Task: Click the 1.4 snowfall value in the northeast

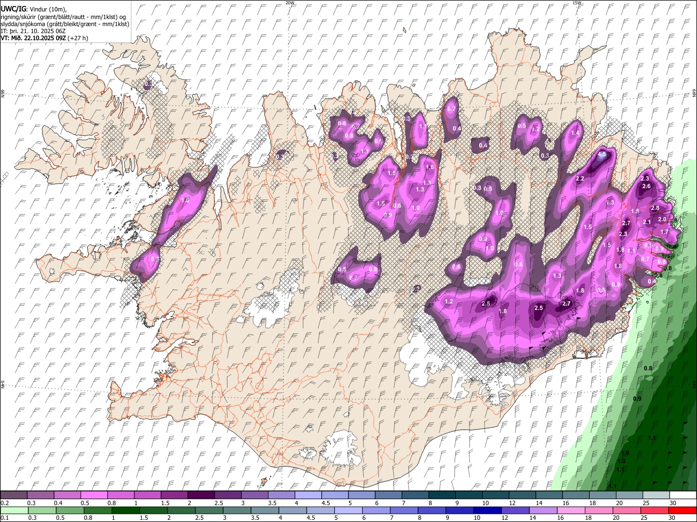Action: pos(575,133)
